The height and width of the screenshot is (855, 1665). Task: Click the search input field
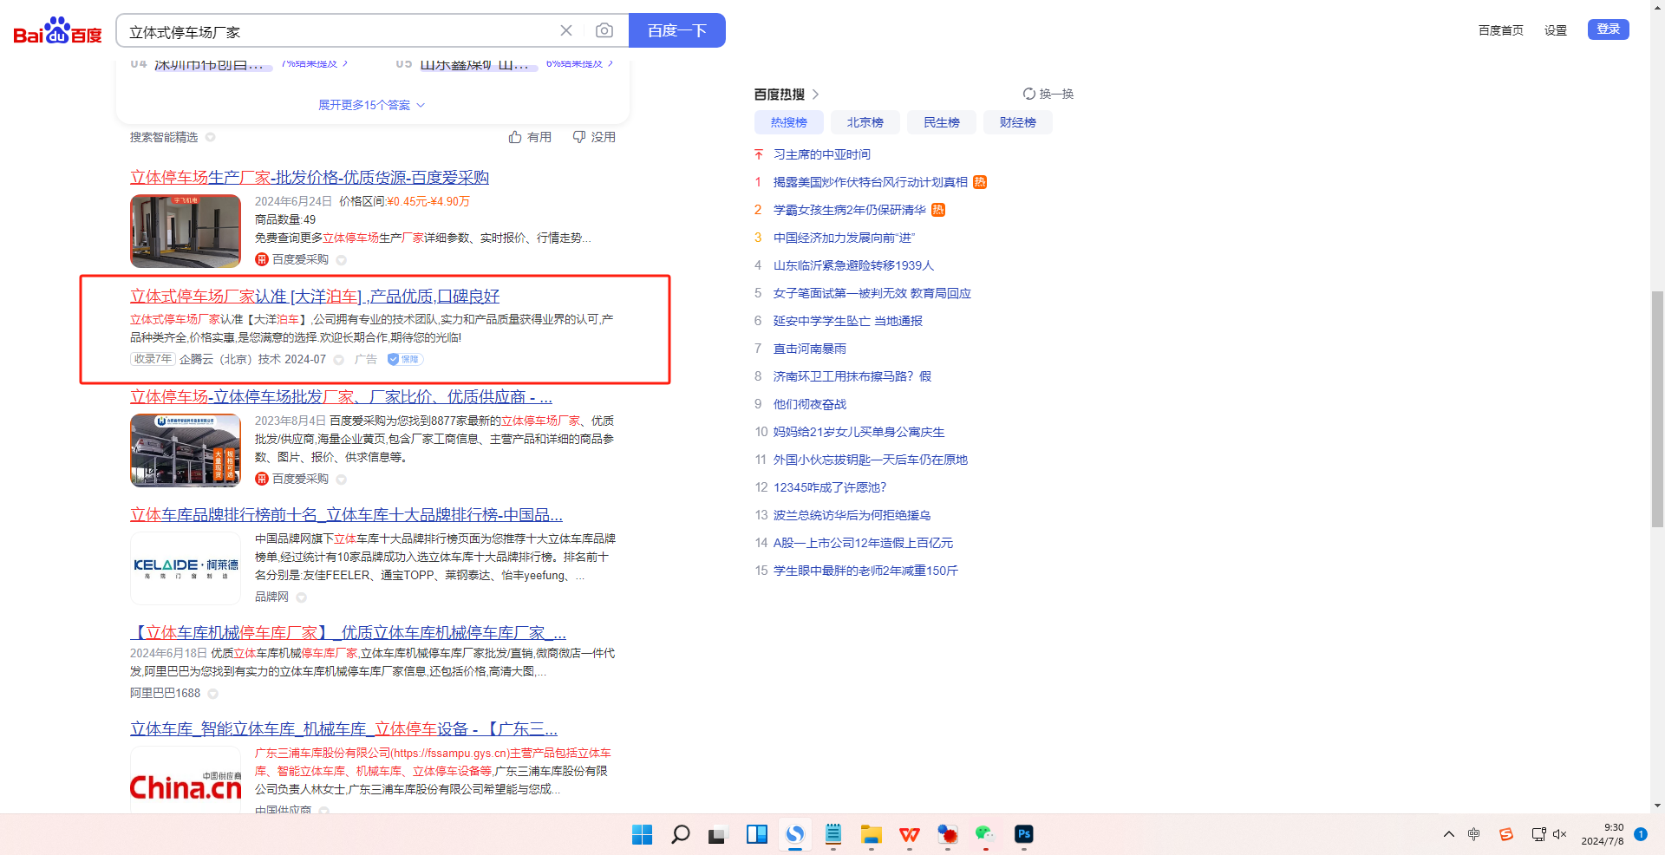338,32
